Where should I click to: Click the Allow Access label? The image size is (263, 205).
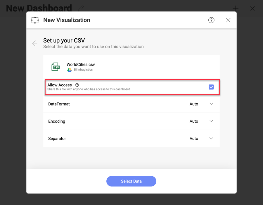click(60, 85)
